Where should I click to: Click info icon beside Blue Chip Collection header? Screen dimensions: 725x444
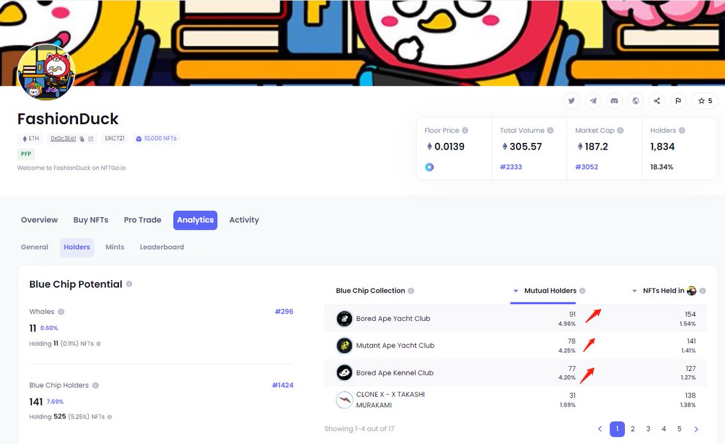(x=411, y=291)
